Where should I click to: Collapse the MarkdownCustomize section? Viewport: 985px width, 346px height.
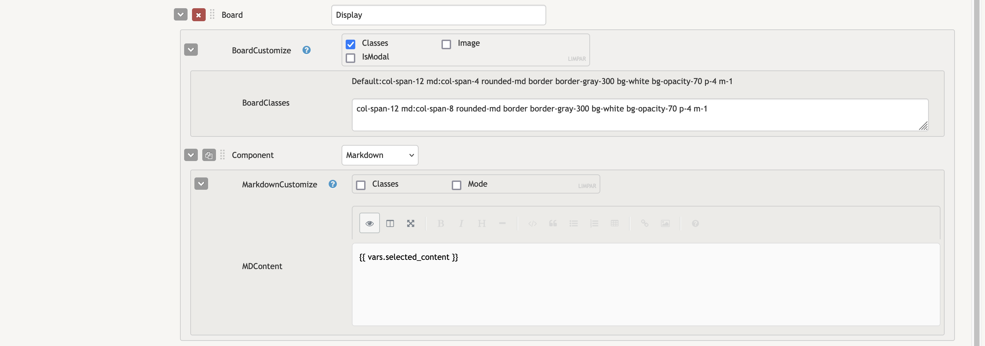[x=201, y=184]
